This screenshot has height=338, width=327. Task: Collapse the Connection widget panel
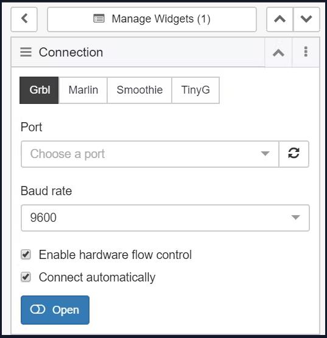[x=278, y=52]
